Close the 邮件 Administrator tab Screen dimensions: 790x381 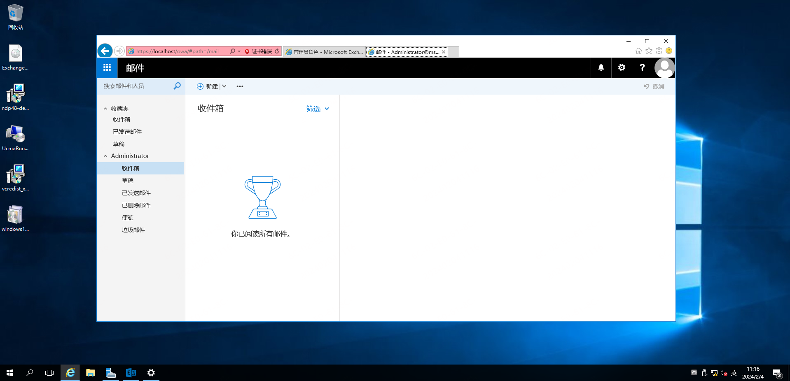coord(444,52)
